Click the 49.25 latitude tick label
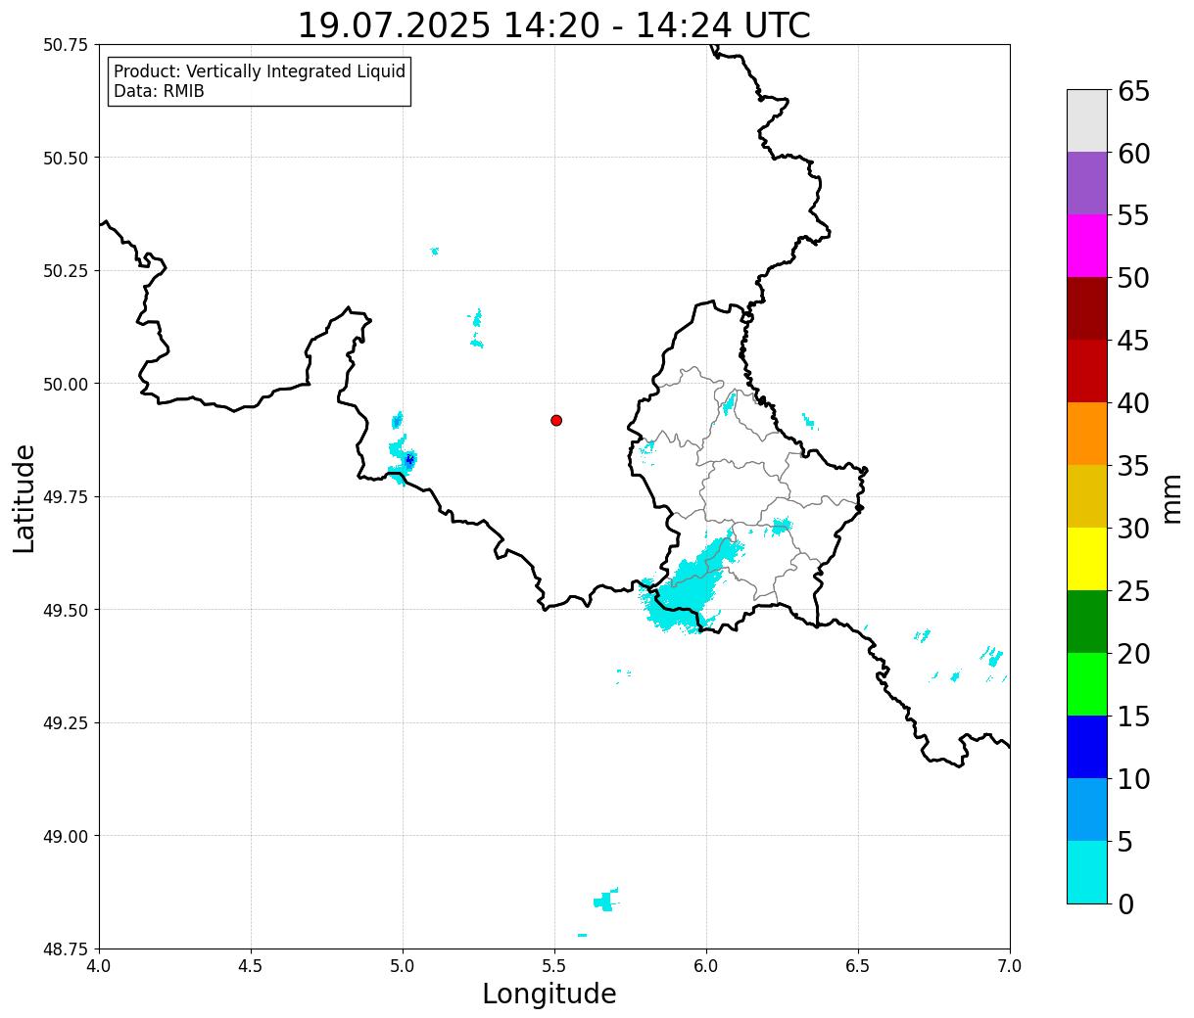The height and width of the screenshot is (1018, 1194). click(x=66, y=723)
